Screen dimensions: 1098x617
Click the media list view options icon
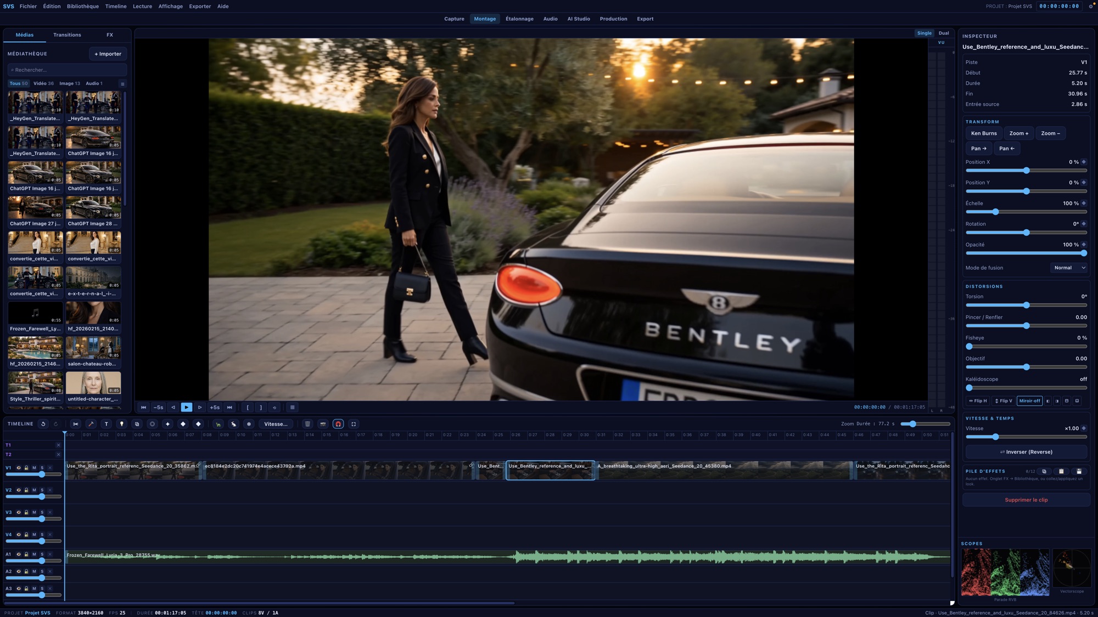122,84
